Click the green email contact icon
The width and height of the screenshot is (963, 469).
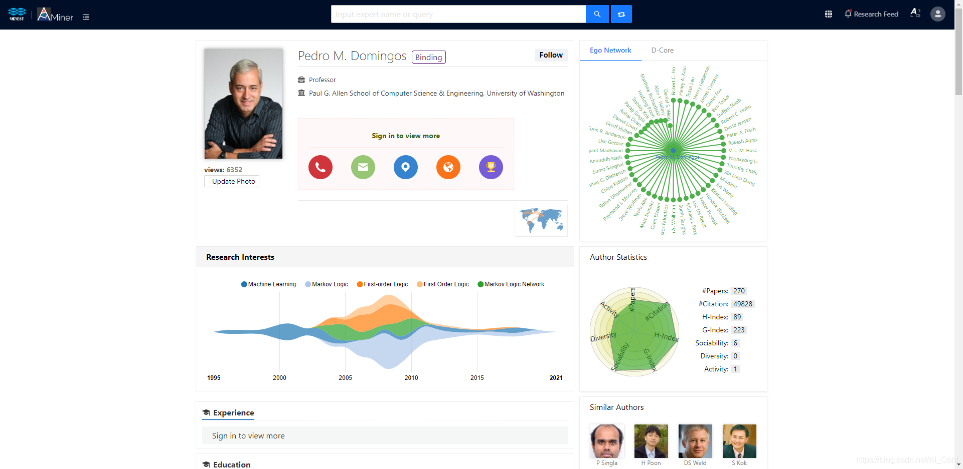[x=363, y=167]
